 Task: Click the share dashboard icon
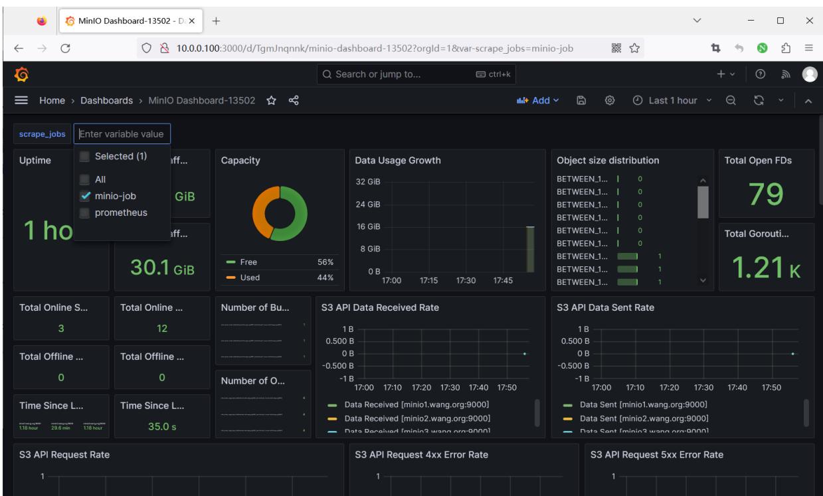(x=294, y=100)
